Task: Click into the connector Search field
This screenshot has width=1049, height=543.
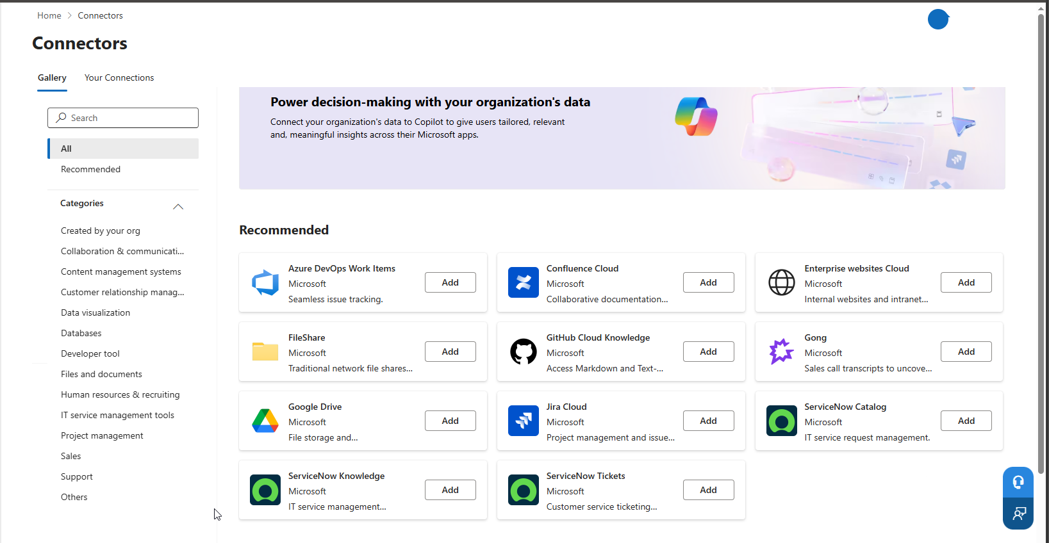Action: (x=123, y=118)
